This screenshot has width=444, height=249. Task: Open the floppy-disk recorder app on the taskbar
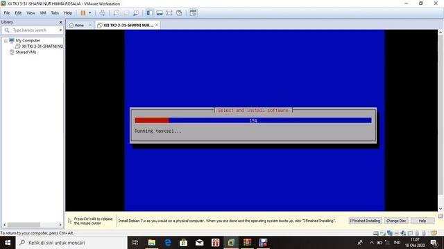click(263, 243)
